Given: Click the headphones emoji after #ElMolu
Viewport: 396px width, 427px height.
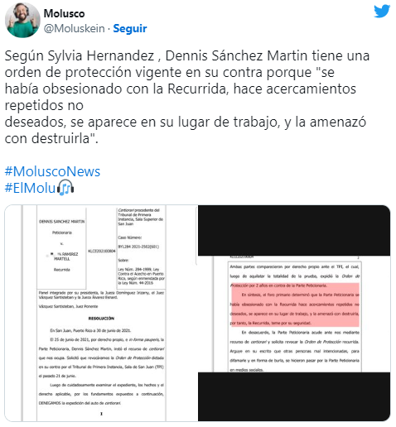Looking at the screenshot, I should pos(65,188).
